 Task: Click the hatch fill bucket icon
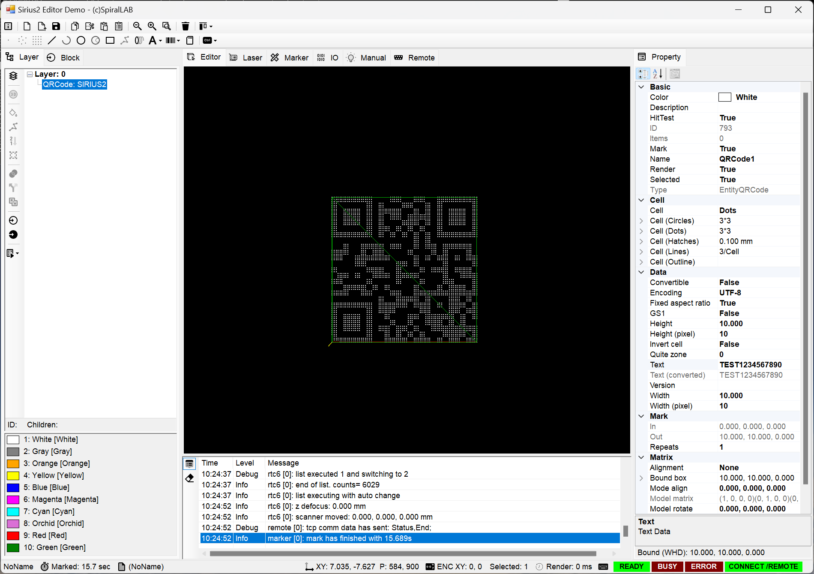13,113
